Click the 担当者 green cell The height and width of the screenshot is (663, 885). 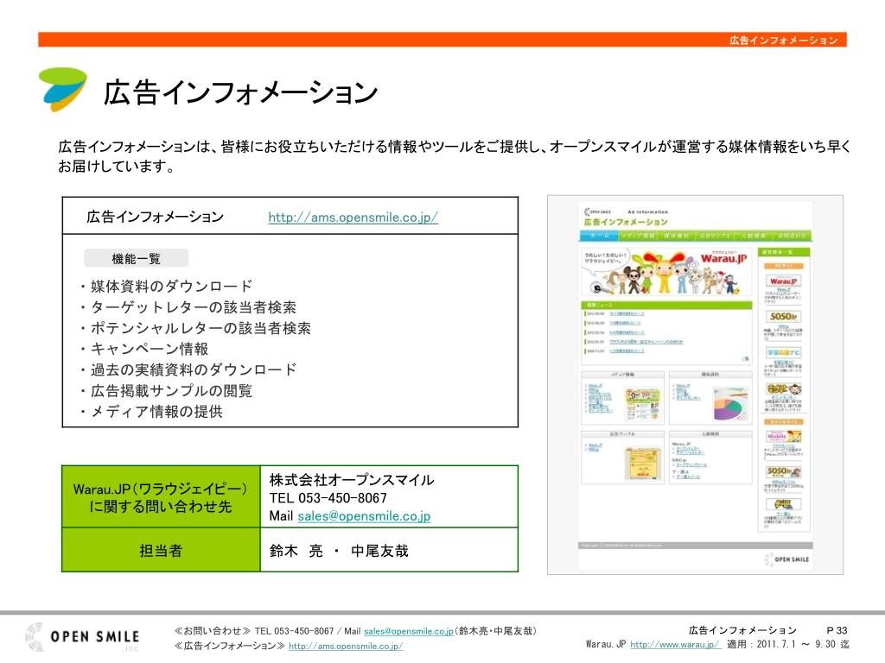coord(161,550)
